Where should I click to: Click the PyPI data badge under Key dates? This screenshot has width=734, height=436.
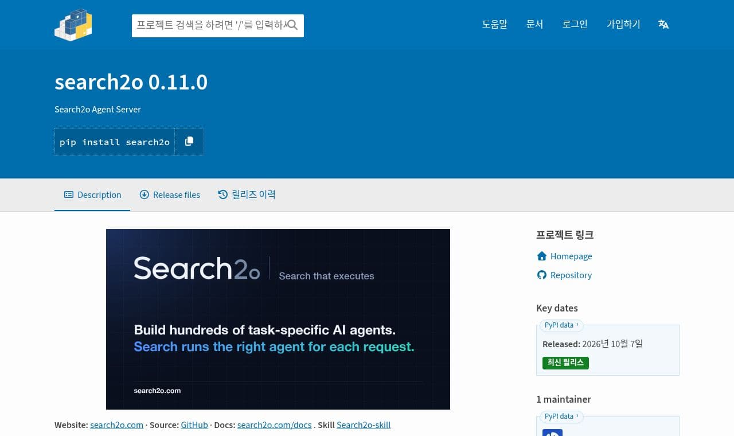(561, 325)
